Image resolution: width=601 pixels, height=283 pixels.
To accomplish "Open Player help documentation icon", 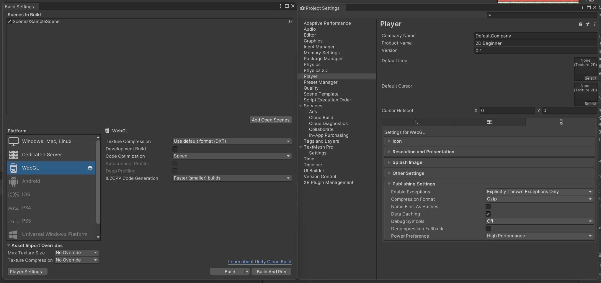I will pyautogui.click(x=581, y=24).
